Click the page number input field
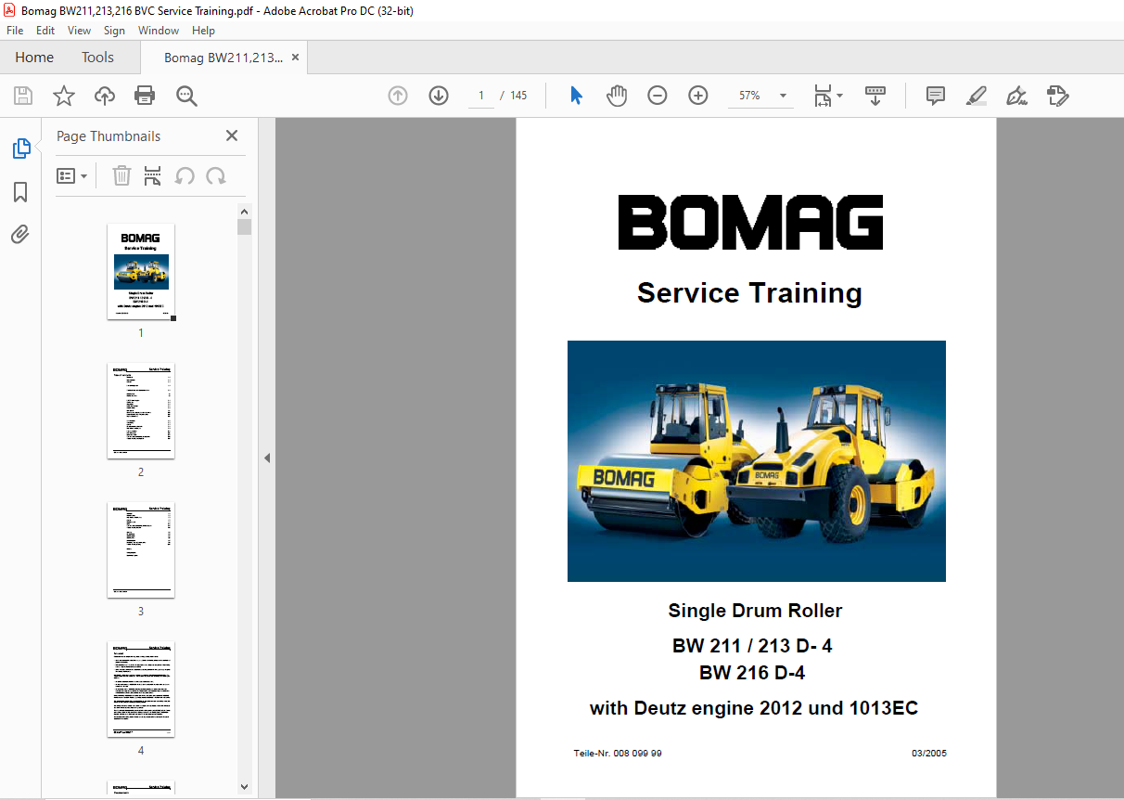Screen dimensions: 1124x800 pyautogui.click(x=481, y=96)
